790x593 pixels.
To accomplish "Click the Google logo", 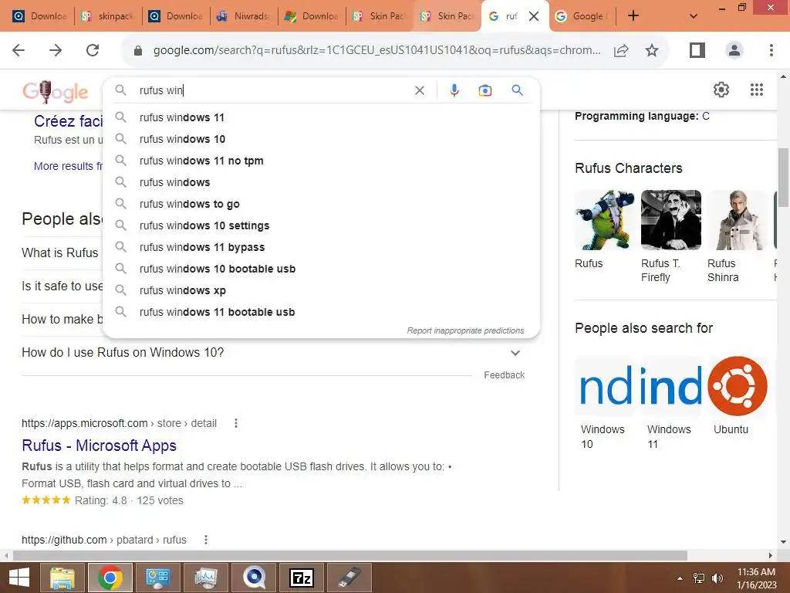I will [56, 91].
